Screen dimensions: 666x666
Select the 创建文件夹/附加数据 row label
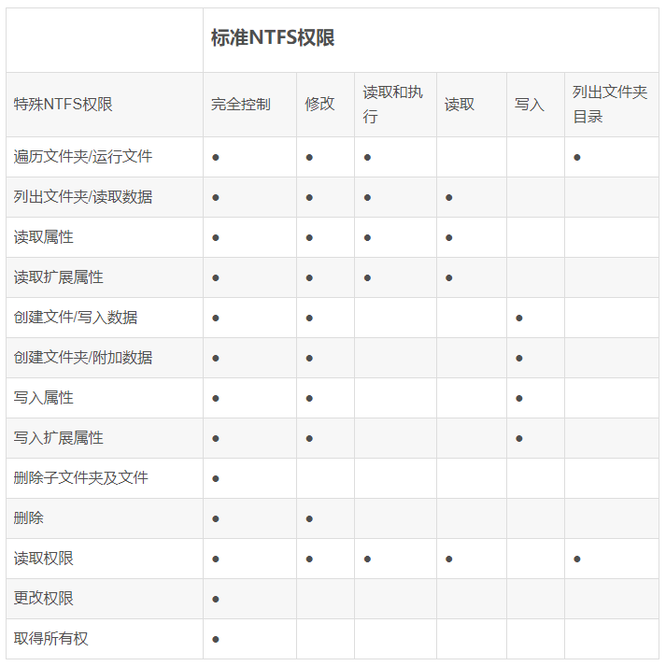(83, 358)
